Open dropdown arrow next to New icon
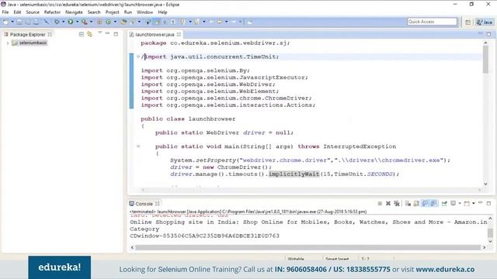The width and height of the screenshot is (497, 279). [x=12, y=22]
